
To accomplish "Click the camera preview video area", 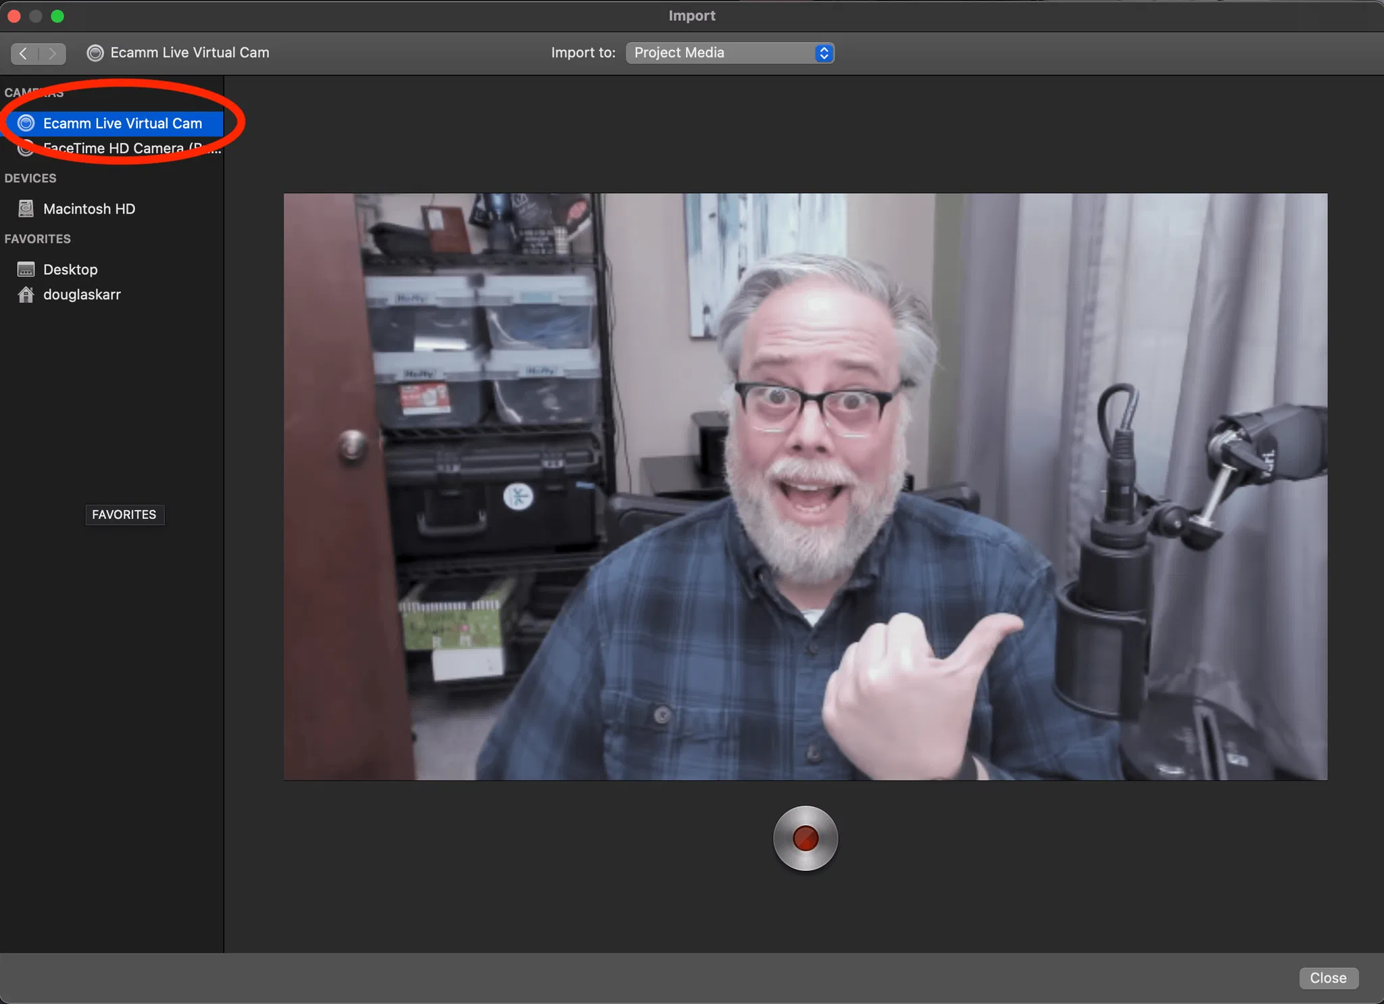I will [805, 486].
